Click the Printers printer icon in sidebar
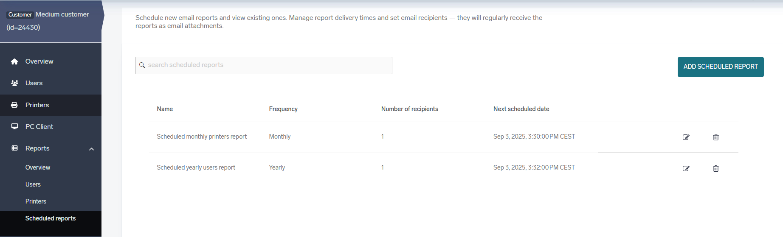This screenshot has width=783, height=237. coord(14,105)
